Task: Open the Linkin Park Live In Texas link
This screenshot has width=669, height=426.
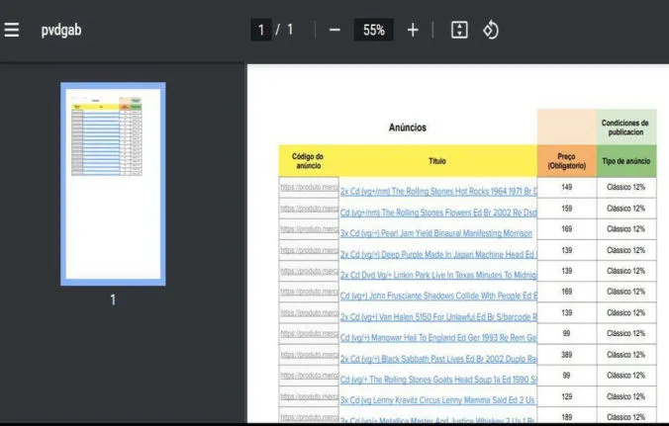Action: tap(437, 274)
